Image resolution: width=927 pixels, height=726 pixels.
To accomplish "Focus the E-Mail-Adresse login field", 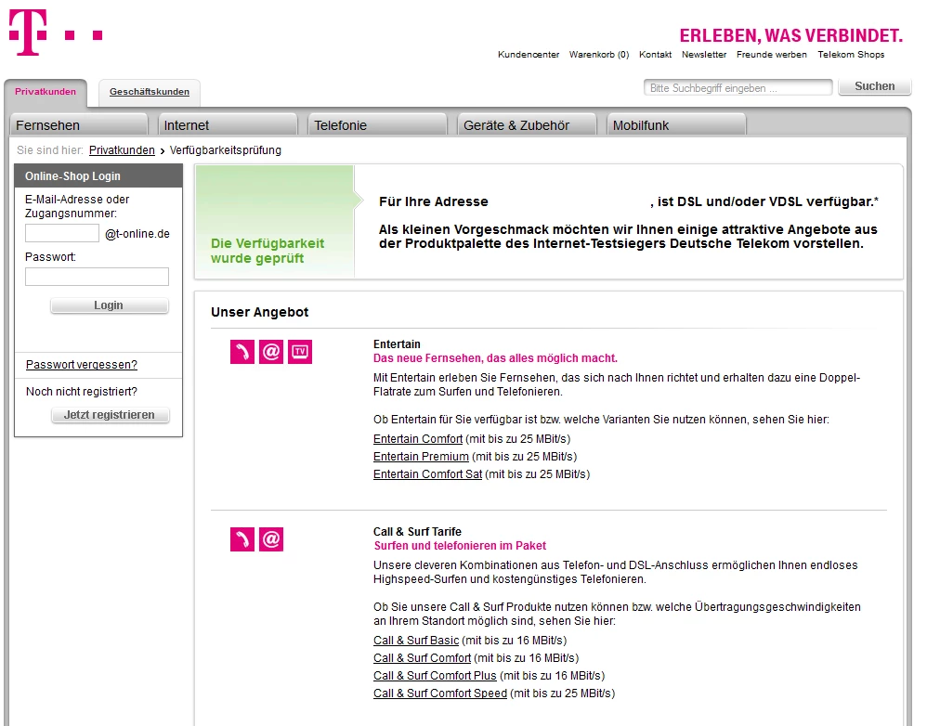I will coord(62,233).
